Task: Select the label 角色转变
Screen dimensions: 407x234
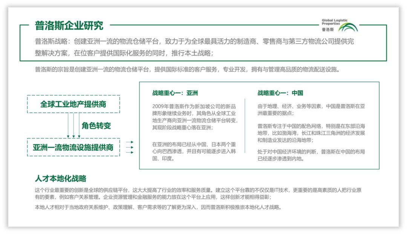Action: pos(96,126)
